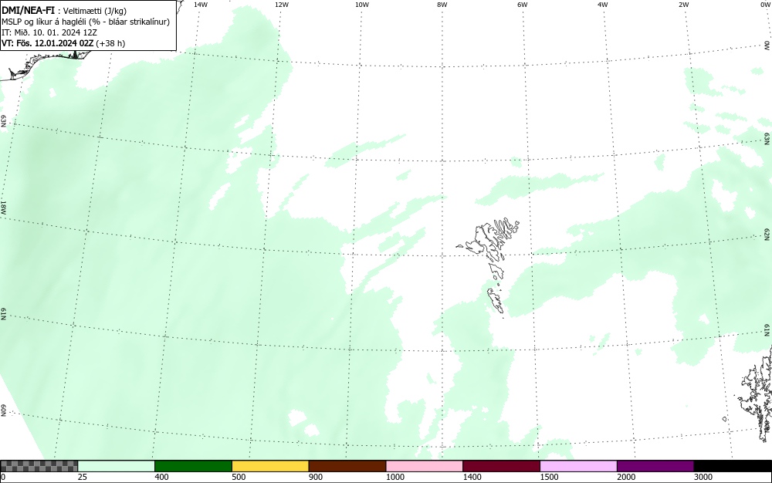The image size is (772, 483).
Task: Select the black 3000+ legend swatch
Action: [733, 466]
